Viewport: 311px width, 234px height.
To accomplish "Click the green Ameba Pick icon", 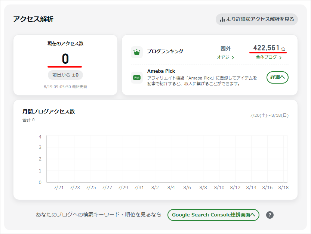I will (137, 78).
